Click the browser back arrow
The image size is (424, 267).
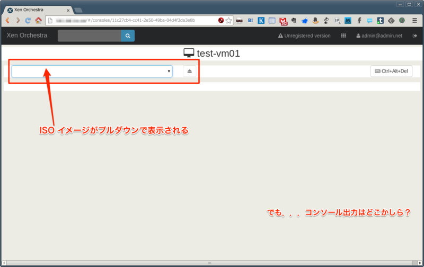coord(8,20)
